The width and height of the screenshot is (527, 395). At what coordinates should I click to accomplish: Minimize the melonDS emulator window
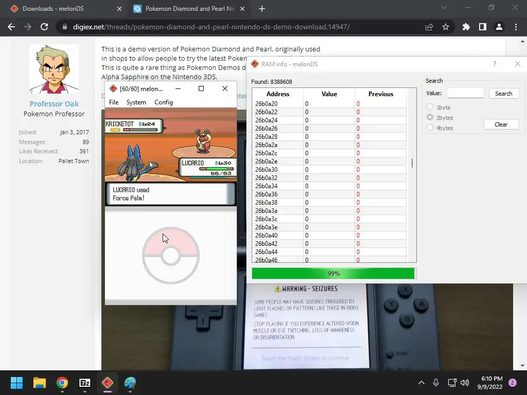point(178,88)
